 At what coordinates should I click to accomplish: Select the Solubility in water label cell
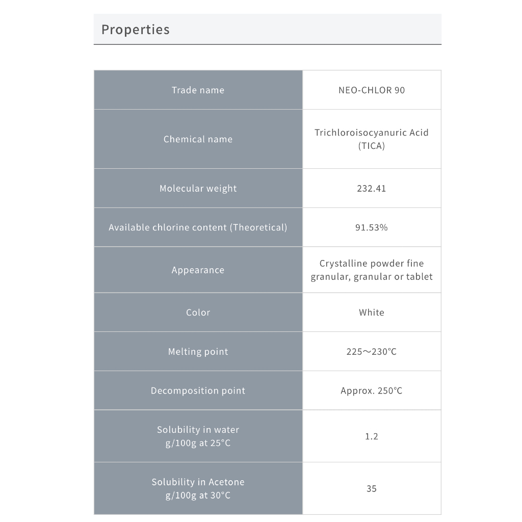click(x=198, y=436)
